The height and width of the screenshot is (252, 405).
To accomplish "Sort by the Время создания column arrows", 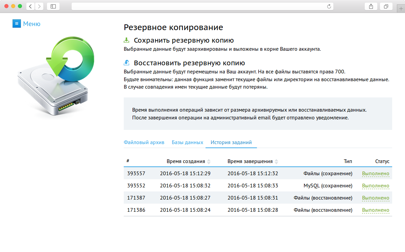I will [209, 162].
